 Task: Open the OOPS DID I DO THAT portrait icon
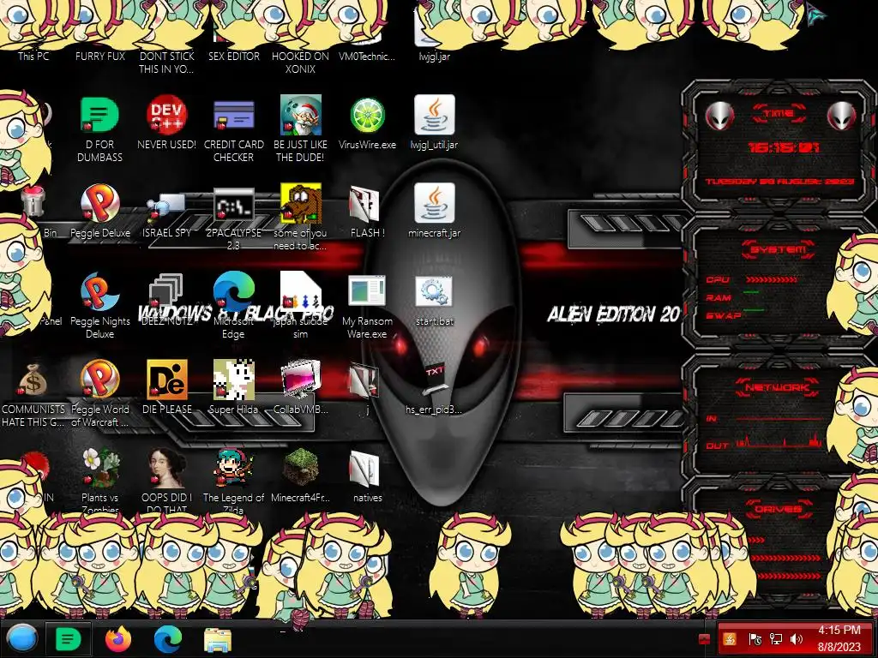[166, 468]
